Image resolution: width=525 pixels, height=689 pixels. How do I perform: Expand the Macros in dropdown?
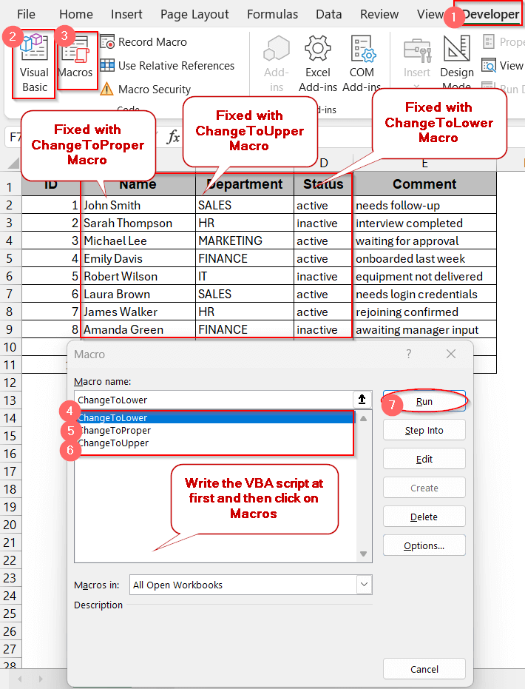click(364, 585)
